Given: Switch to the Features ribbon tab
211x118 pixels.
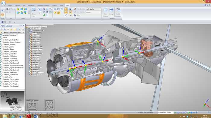Looking at the screenshot, I should click(17, 5).
